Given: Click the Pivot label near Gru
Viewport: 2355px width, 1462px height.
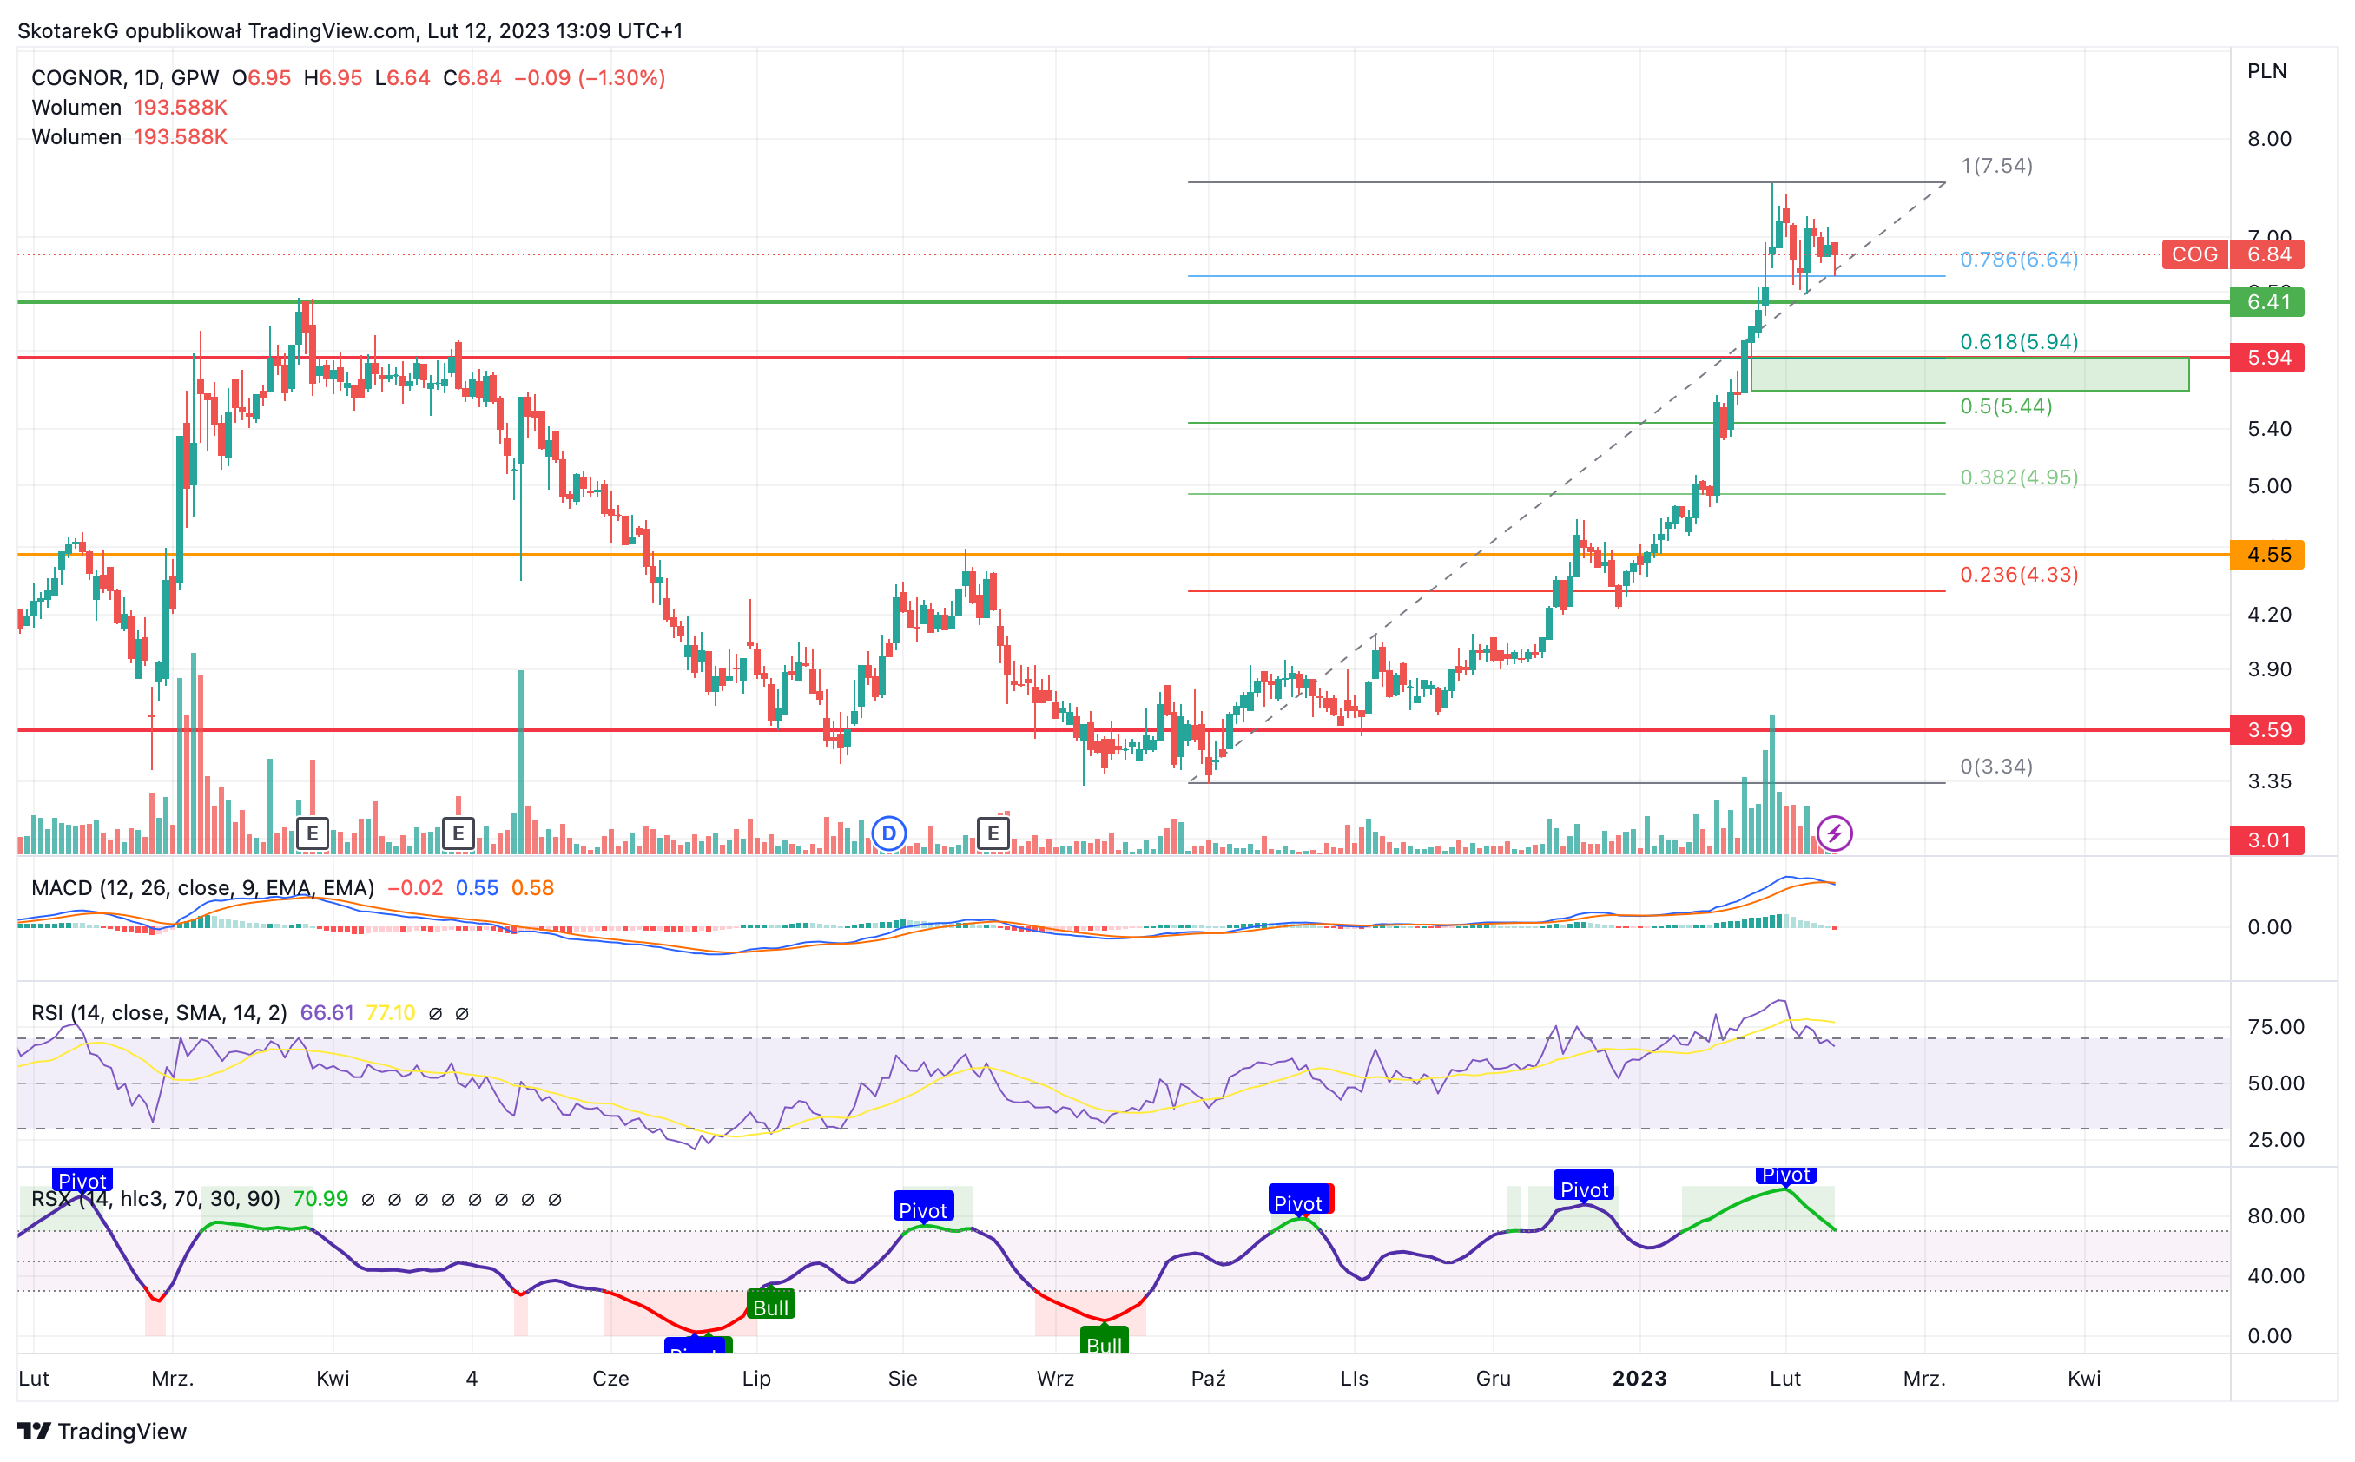Looking at the screenshot, I should click(1584, 1189).
